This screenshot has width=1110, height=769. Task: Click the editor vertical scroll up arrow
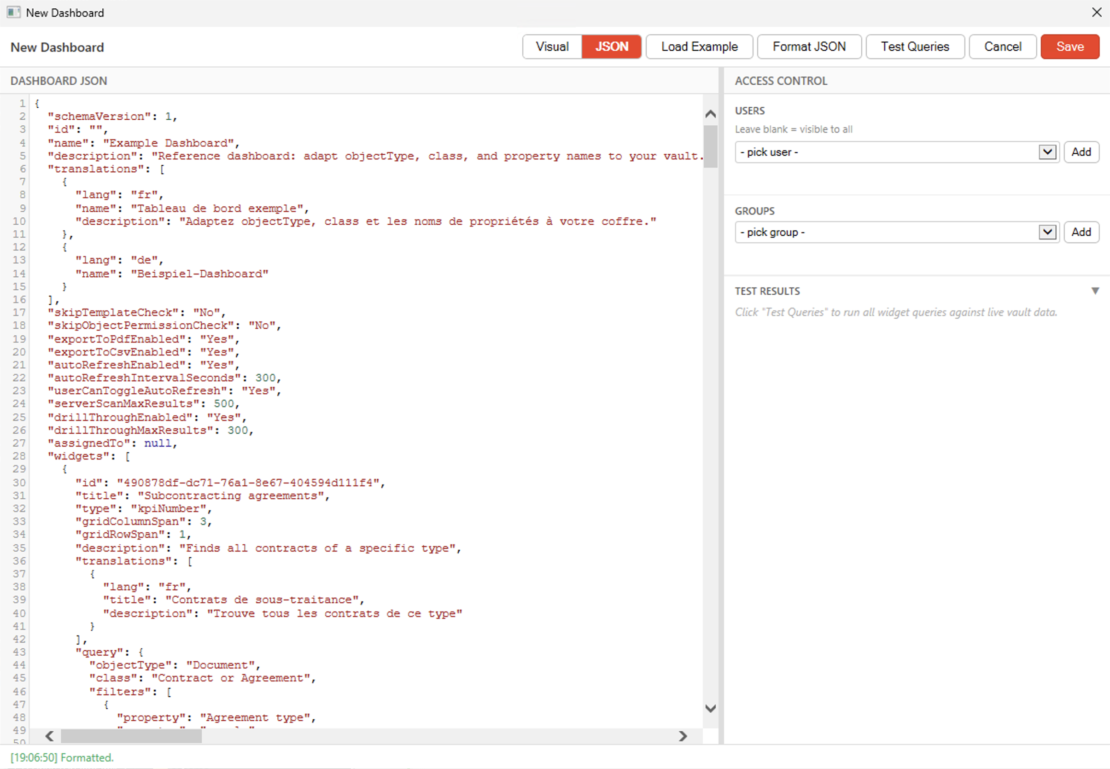[710, 114]
